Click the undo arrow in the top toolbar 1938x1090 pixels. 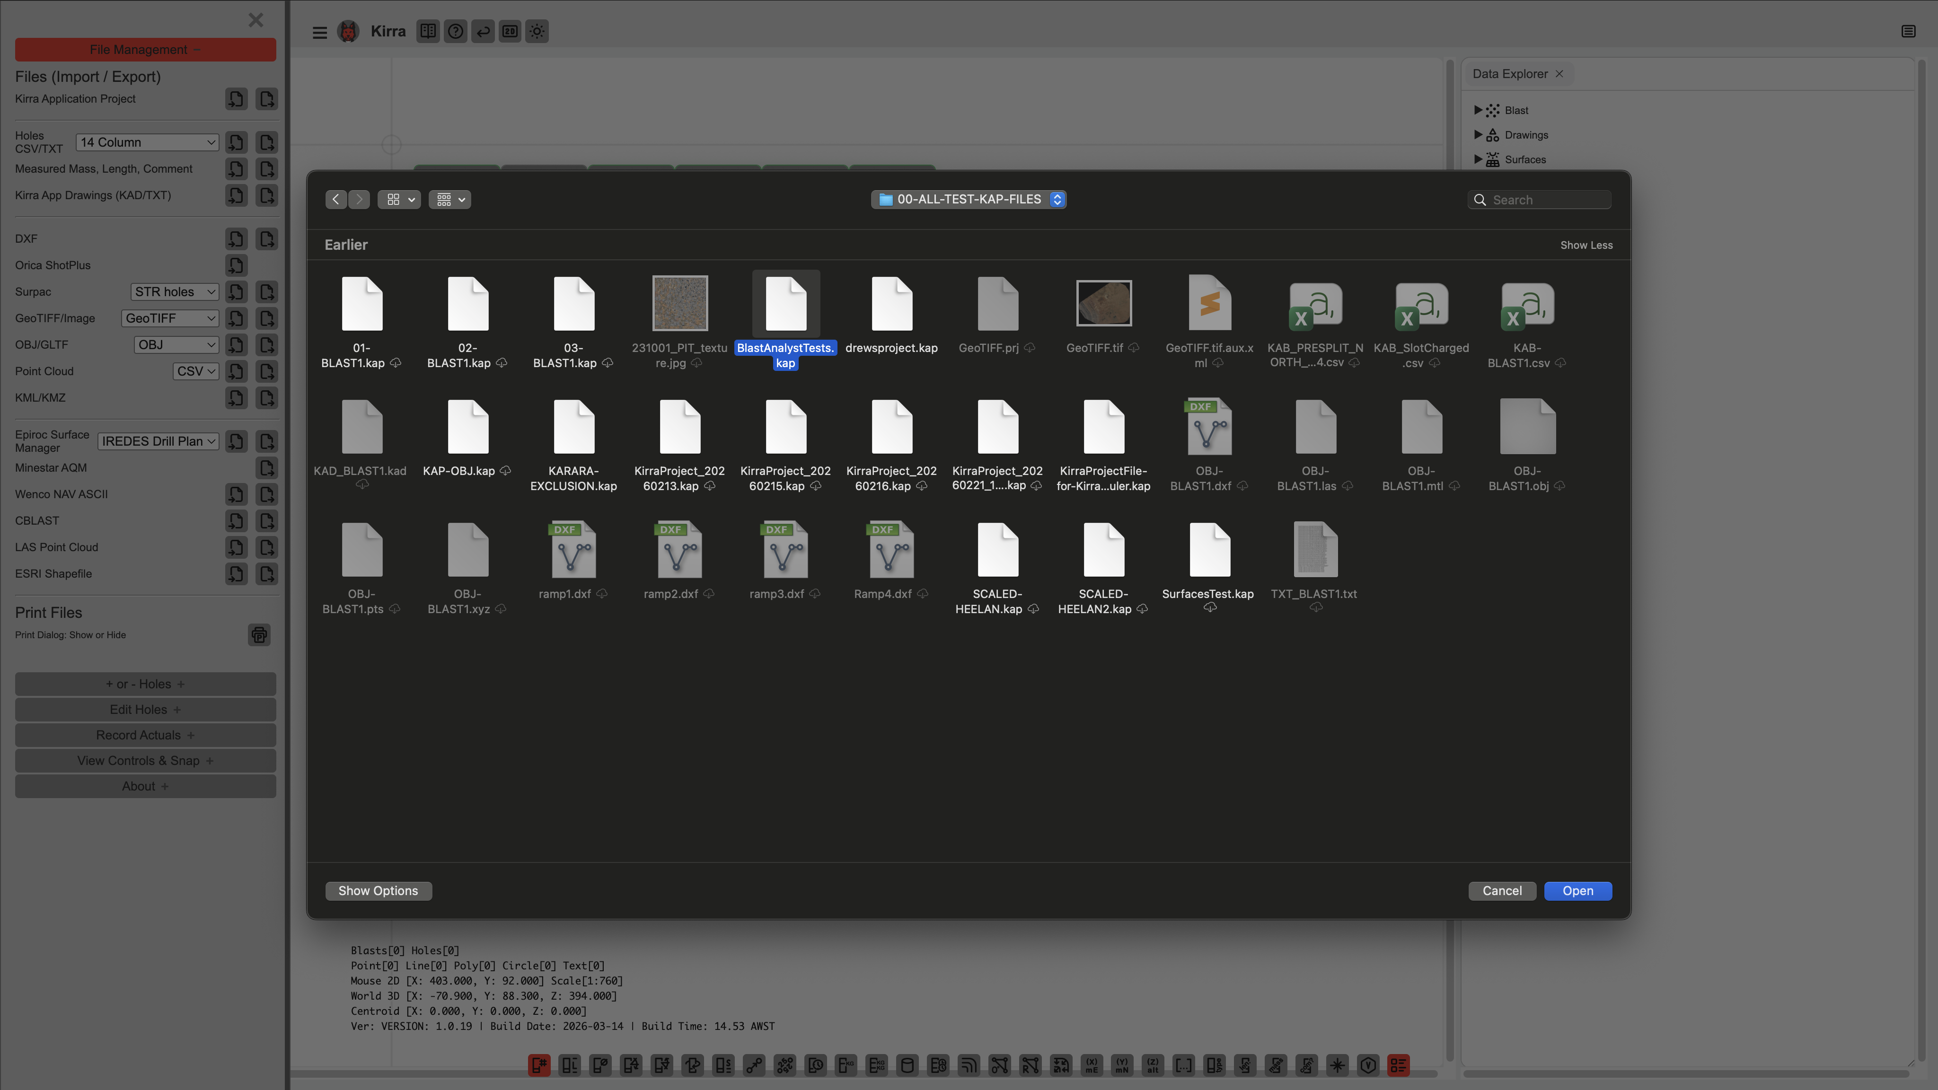pos(483,32)
